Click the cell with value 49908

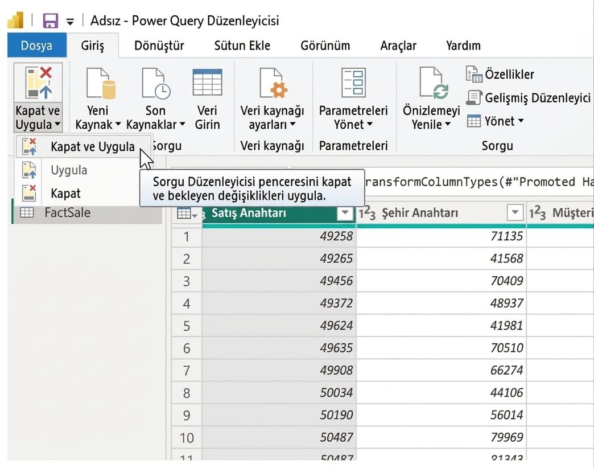click(279, 371)
